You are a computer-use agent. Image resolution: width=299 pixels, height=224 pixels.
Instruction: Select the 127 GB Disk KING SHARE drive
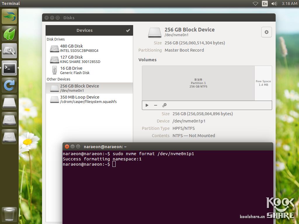click(89, 59)
